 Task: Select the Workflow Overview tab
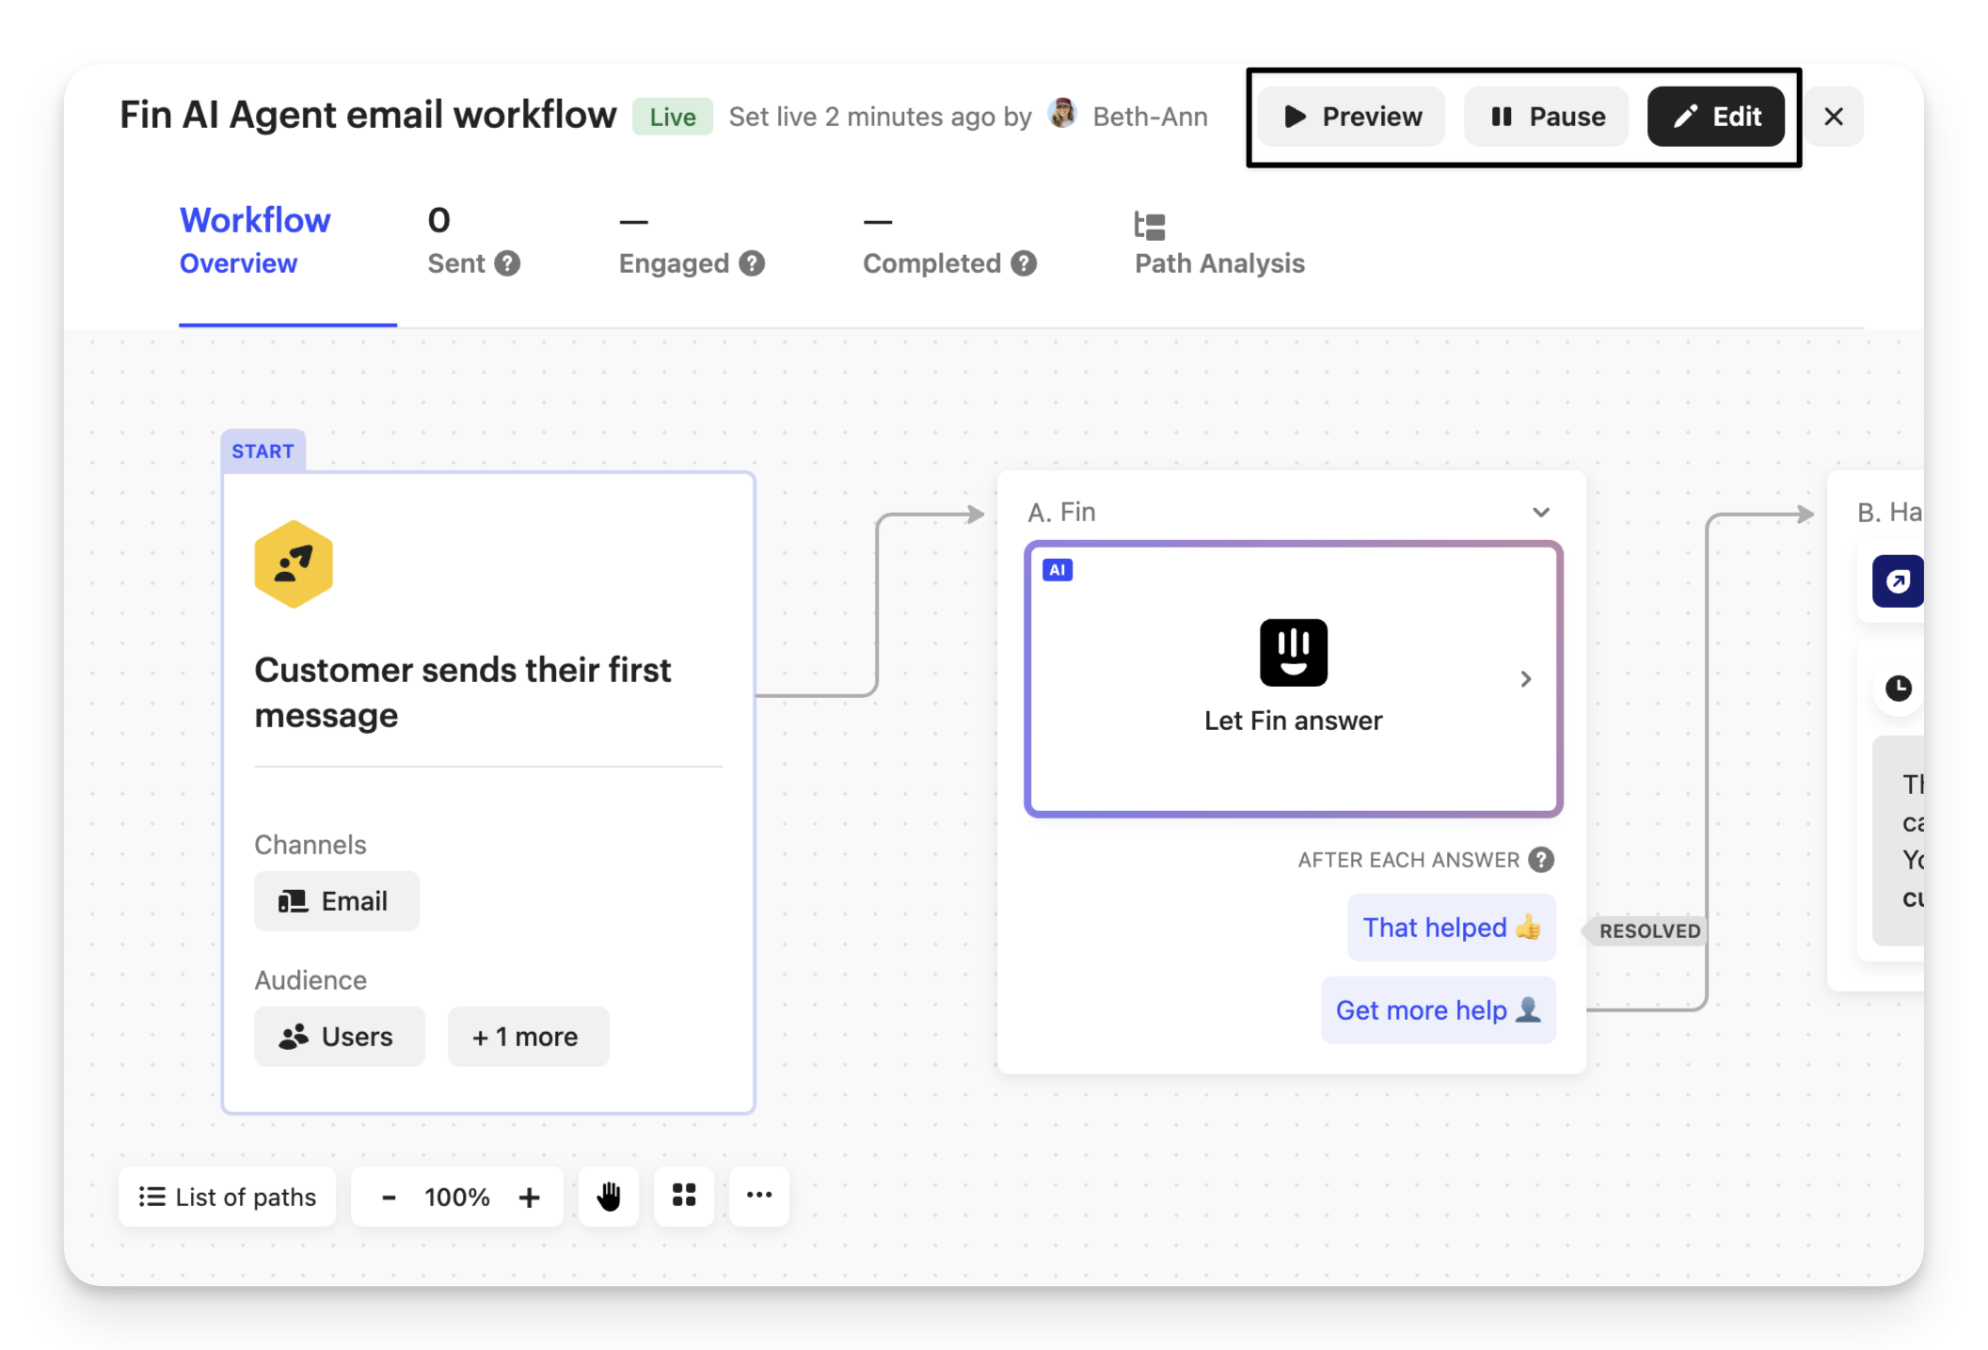[x=255, y=241]
